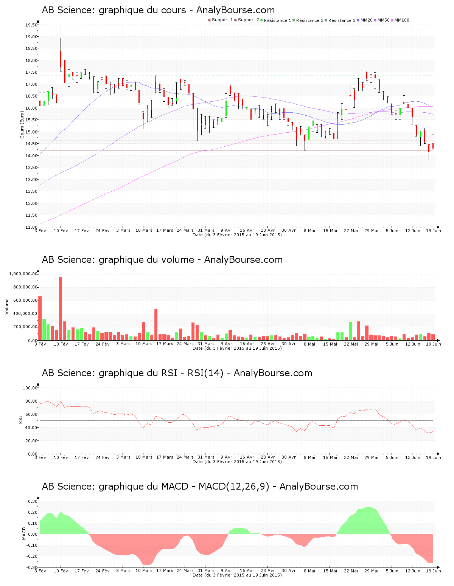Click the 14.50 price axis label
This screenshot has height=586, width=454.
click(31, 144)
